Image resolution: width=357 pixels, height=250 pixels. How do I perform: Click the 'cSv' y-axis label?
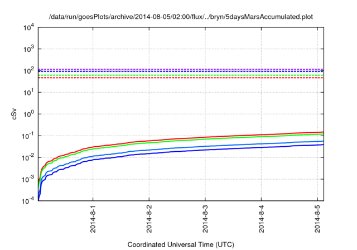(x=14, y=114)
